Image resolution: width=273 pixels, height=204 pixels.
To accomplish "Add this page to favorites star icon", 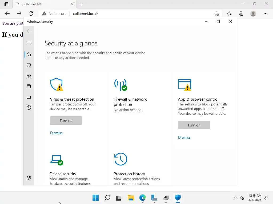I will click(216, 14).
